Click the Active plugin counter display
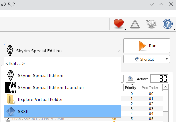Screen dimensions: 176x122 coord(159,79)
